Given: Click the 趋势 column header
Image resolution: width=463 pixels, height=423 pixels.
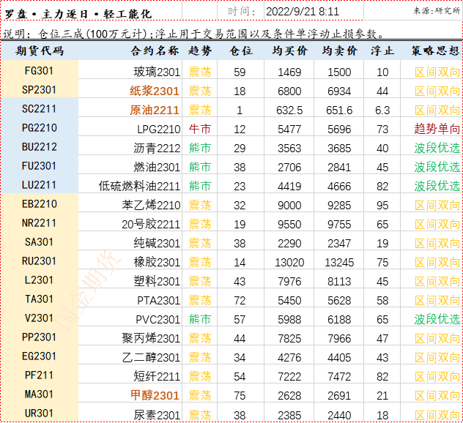Looking at the screenshot, I should (200, 50).
